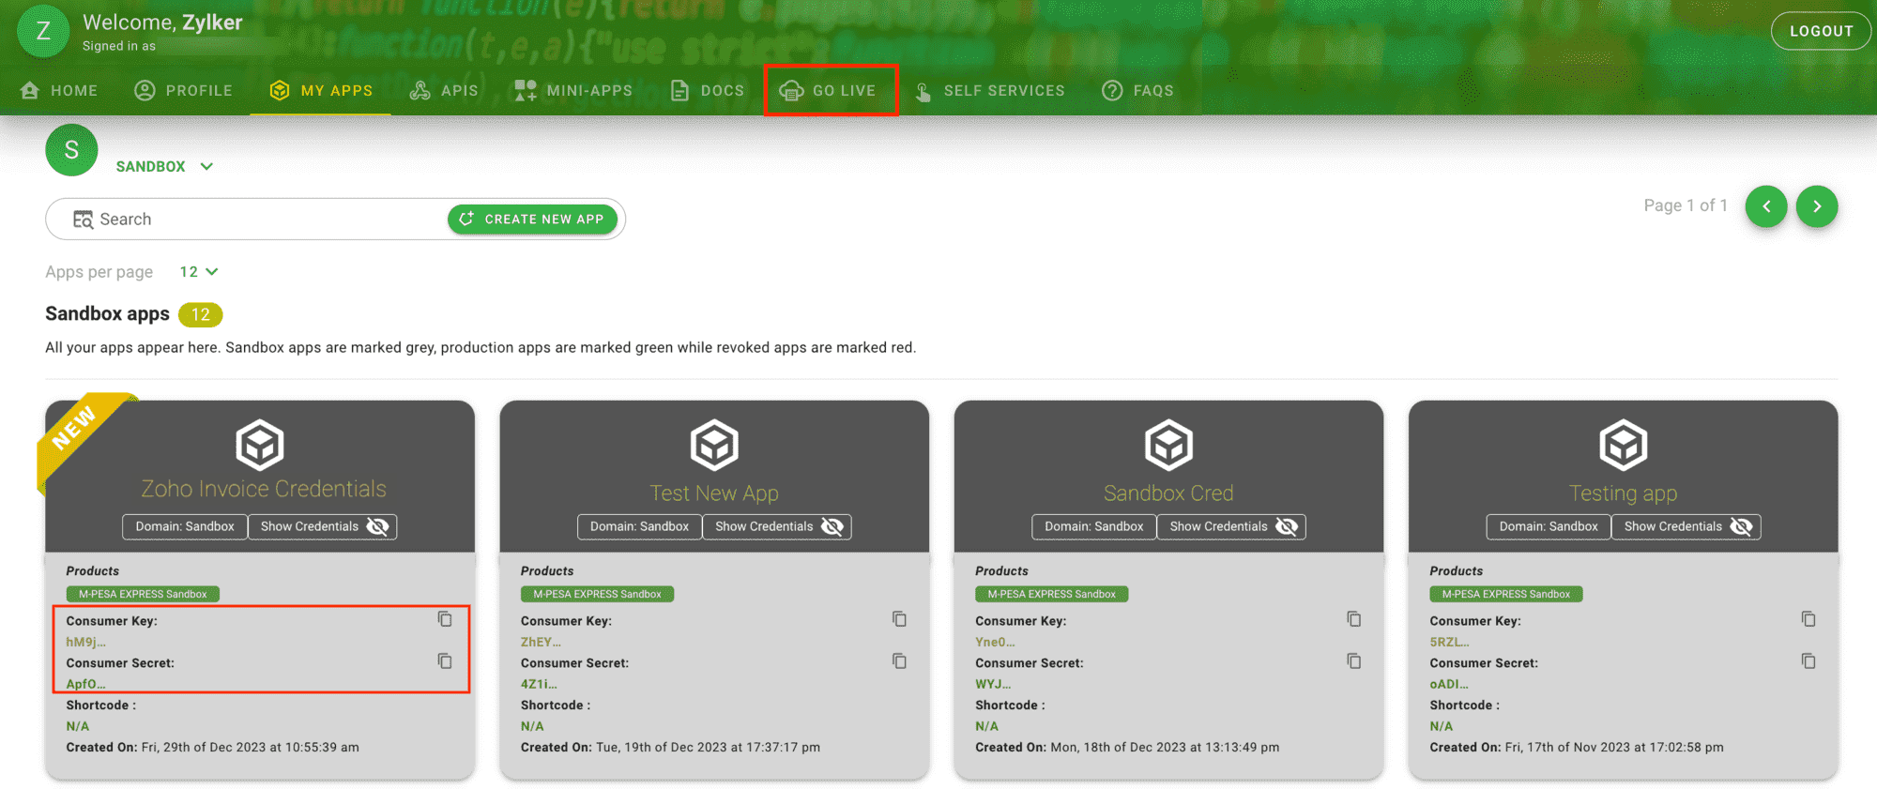Image resolution: width=1877 pixels, height=789 pixels.
Task: Click the CREATE NEW APP button
Action: coord(532,220)
